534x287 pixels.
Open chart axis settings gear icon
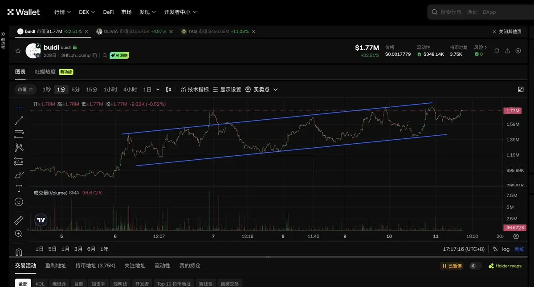pos(516,236)
